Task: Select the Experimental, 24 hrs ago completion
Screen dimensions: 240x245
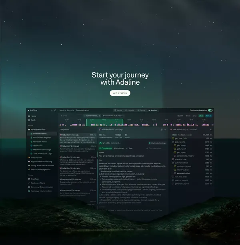Action: click(78, 193)
